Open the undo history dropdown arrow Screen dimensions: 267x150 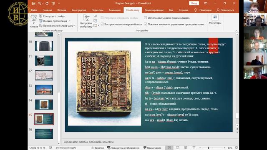coord(43,3)
